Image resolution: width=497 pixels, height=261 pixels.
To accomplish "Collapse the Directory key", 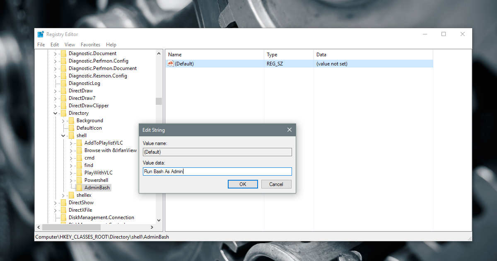I will tap(55, 113).
